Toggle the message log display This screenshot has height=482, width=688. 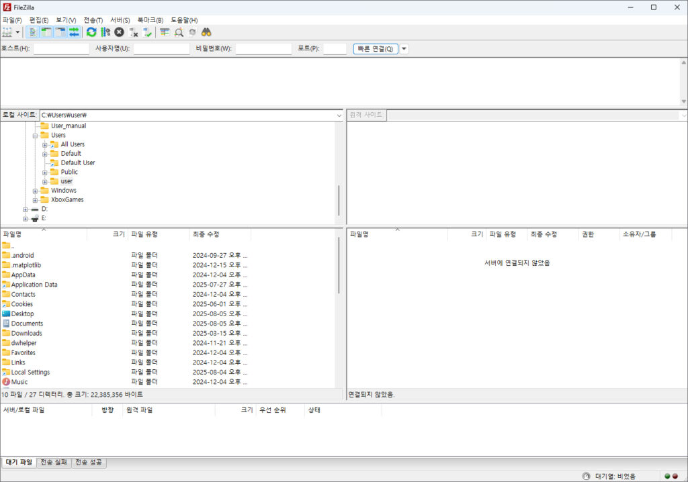[x=32, y=32]
